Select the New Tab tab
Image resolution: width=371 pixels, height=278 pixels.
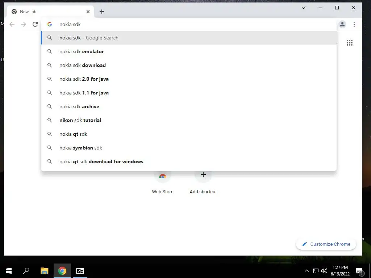pos(50,12)
